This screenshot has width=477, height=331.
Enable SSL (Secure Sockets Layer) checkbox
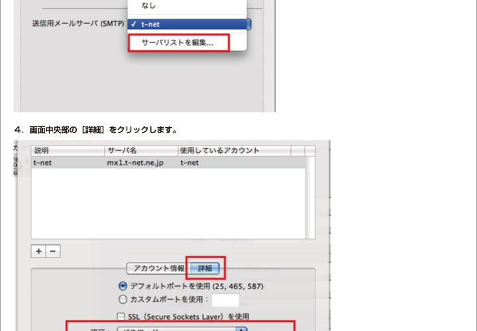tap(121, 316)
